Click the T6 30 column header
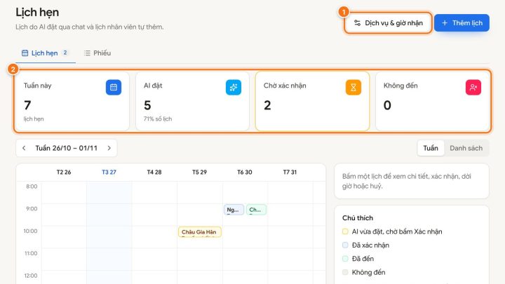This screenshot has height=284, width=505. click(x=245, y=173)
